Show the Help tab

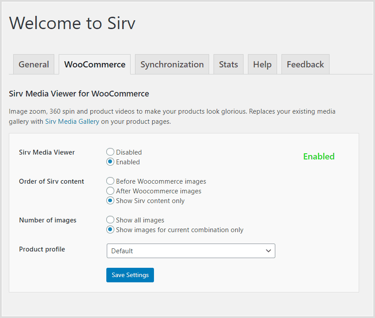click(x=262, y=64)
